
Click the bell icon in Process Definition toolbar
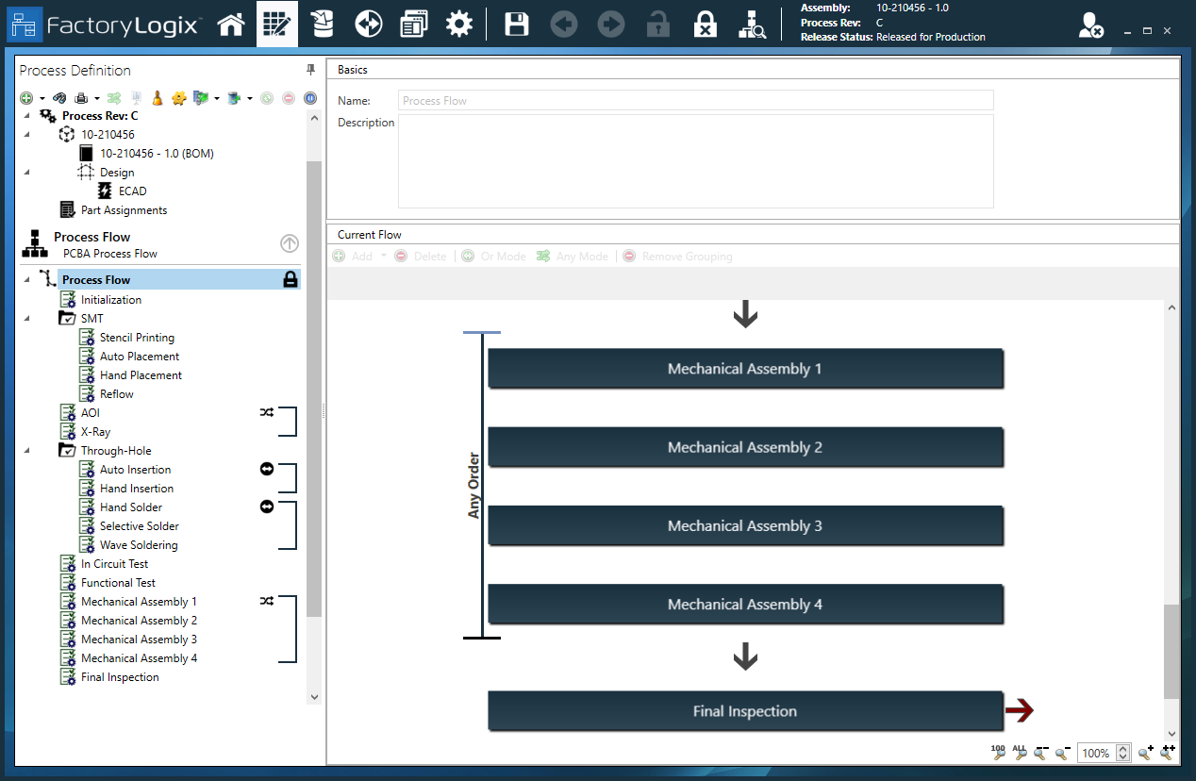coord(157,97)
